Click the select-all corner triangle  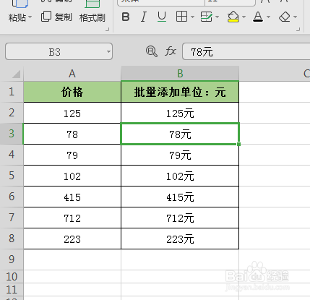(16, 74)
